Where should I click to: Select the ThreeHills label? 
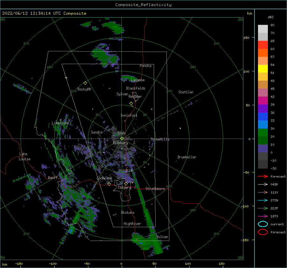(x=160, y=139)
